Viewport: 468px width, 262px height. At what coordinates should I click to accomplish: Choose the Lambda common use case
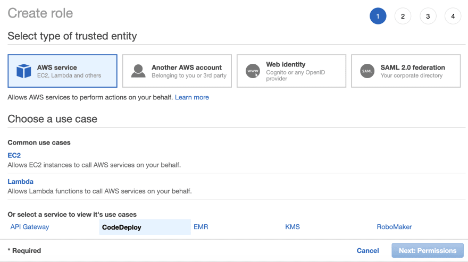[21, 182]
